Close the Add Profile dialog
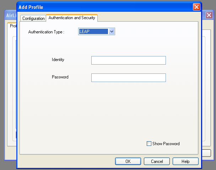 [x=196, y=7]
